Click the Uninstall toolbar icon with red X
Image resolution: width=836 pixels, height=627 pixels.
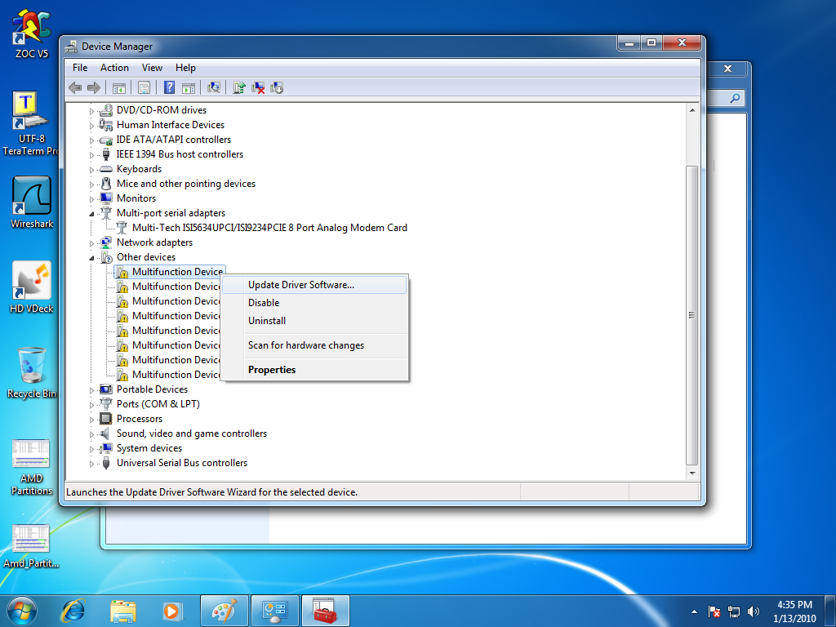click(258, 87)
